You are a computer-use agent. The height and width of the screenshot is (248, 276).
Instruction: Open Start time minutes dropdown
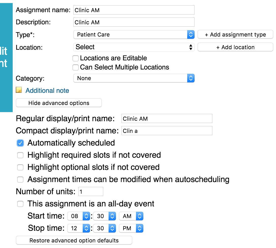[x=105, y=216]
